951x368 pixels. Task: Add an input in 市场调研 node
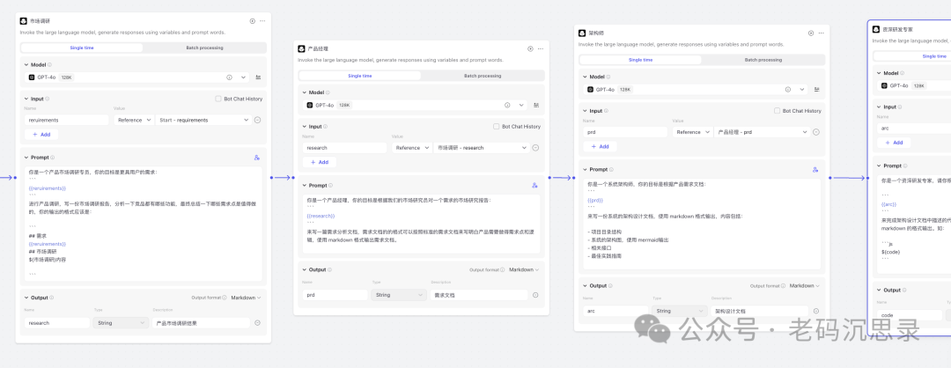[41, 135]
